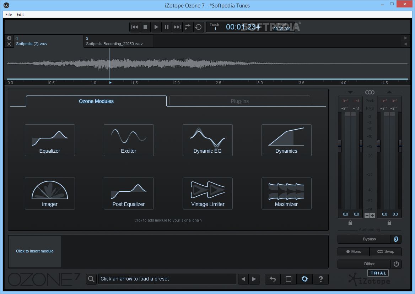Add the Equalizer module
The height and width of the screenshot is (294, 415).
pos(50,140)
